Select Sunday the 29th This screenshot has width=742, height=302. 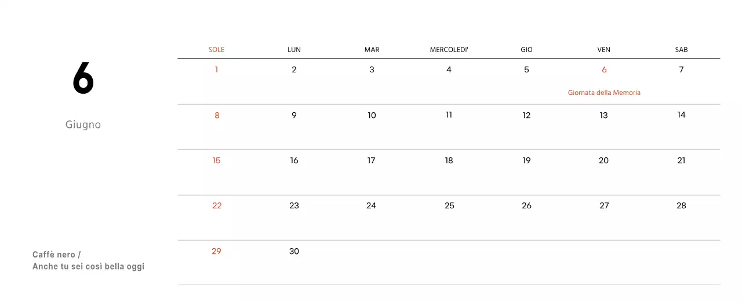coord(216,251)
